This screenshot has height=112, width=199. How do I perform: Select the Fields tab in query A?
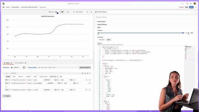tap(8, 77)
